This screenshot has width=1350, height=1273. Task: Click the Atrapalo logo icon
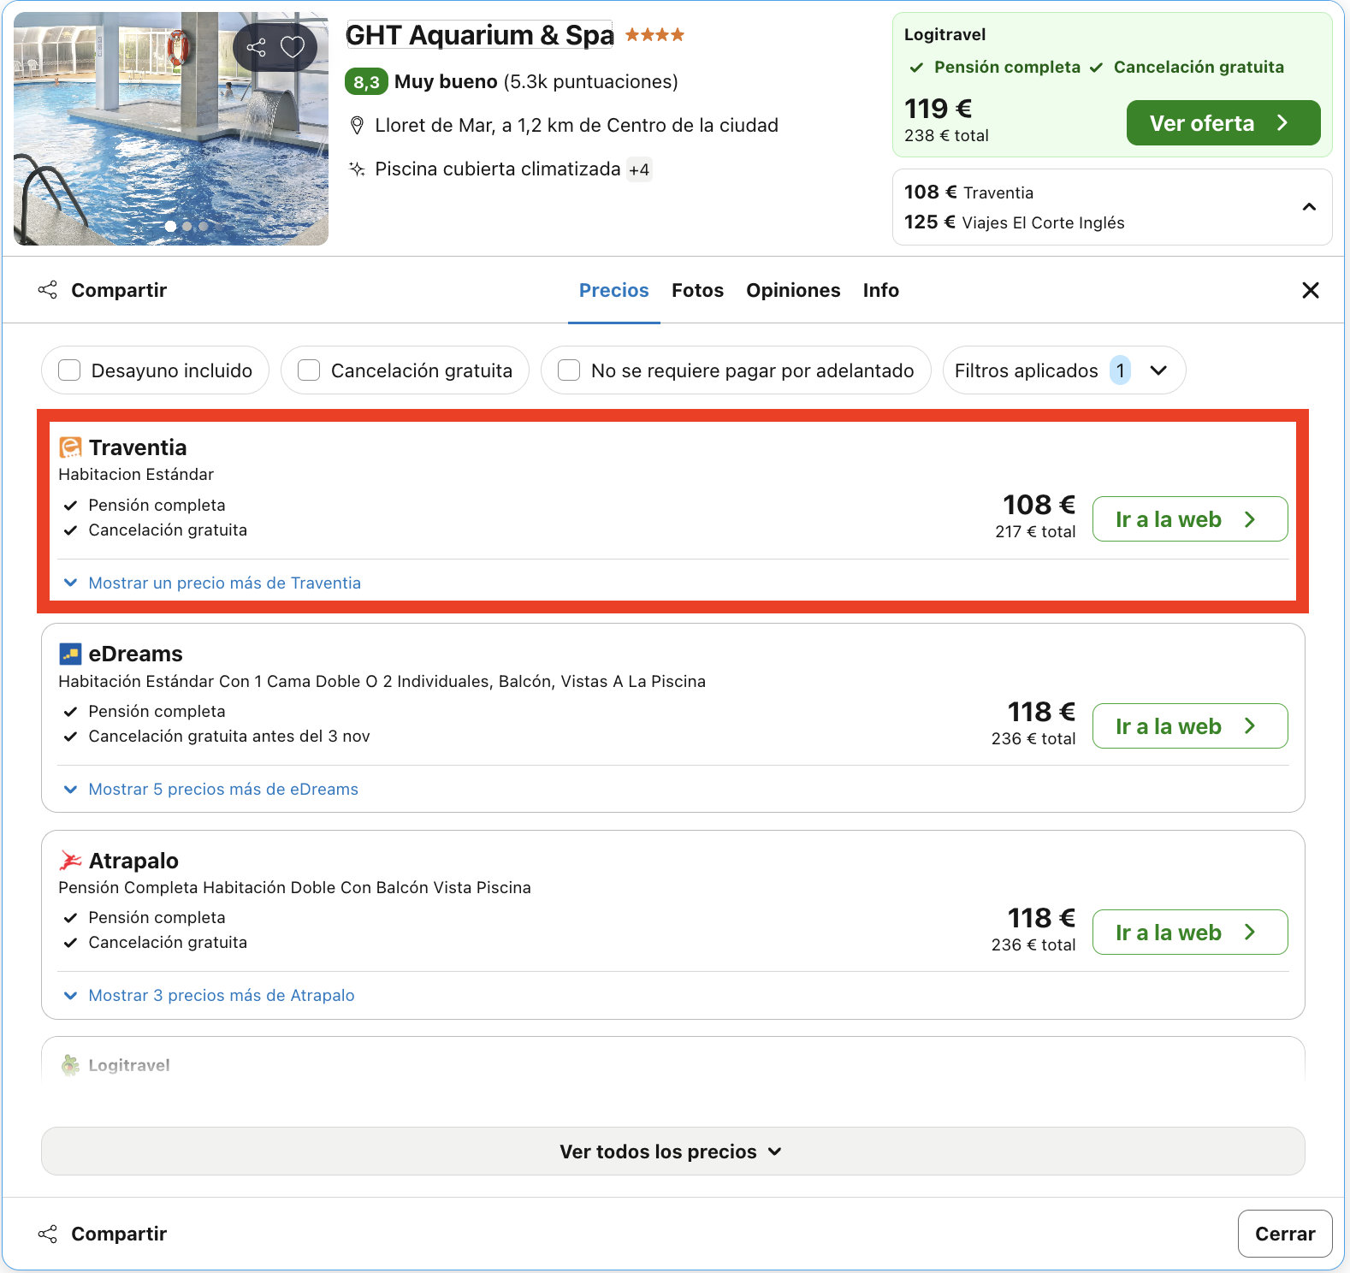coord(70,860)
